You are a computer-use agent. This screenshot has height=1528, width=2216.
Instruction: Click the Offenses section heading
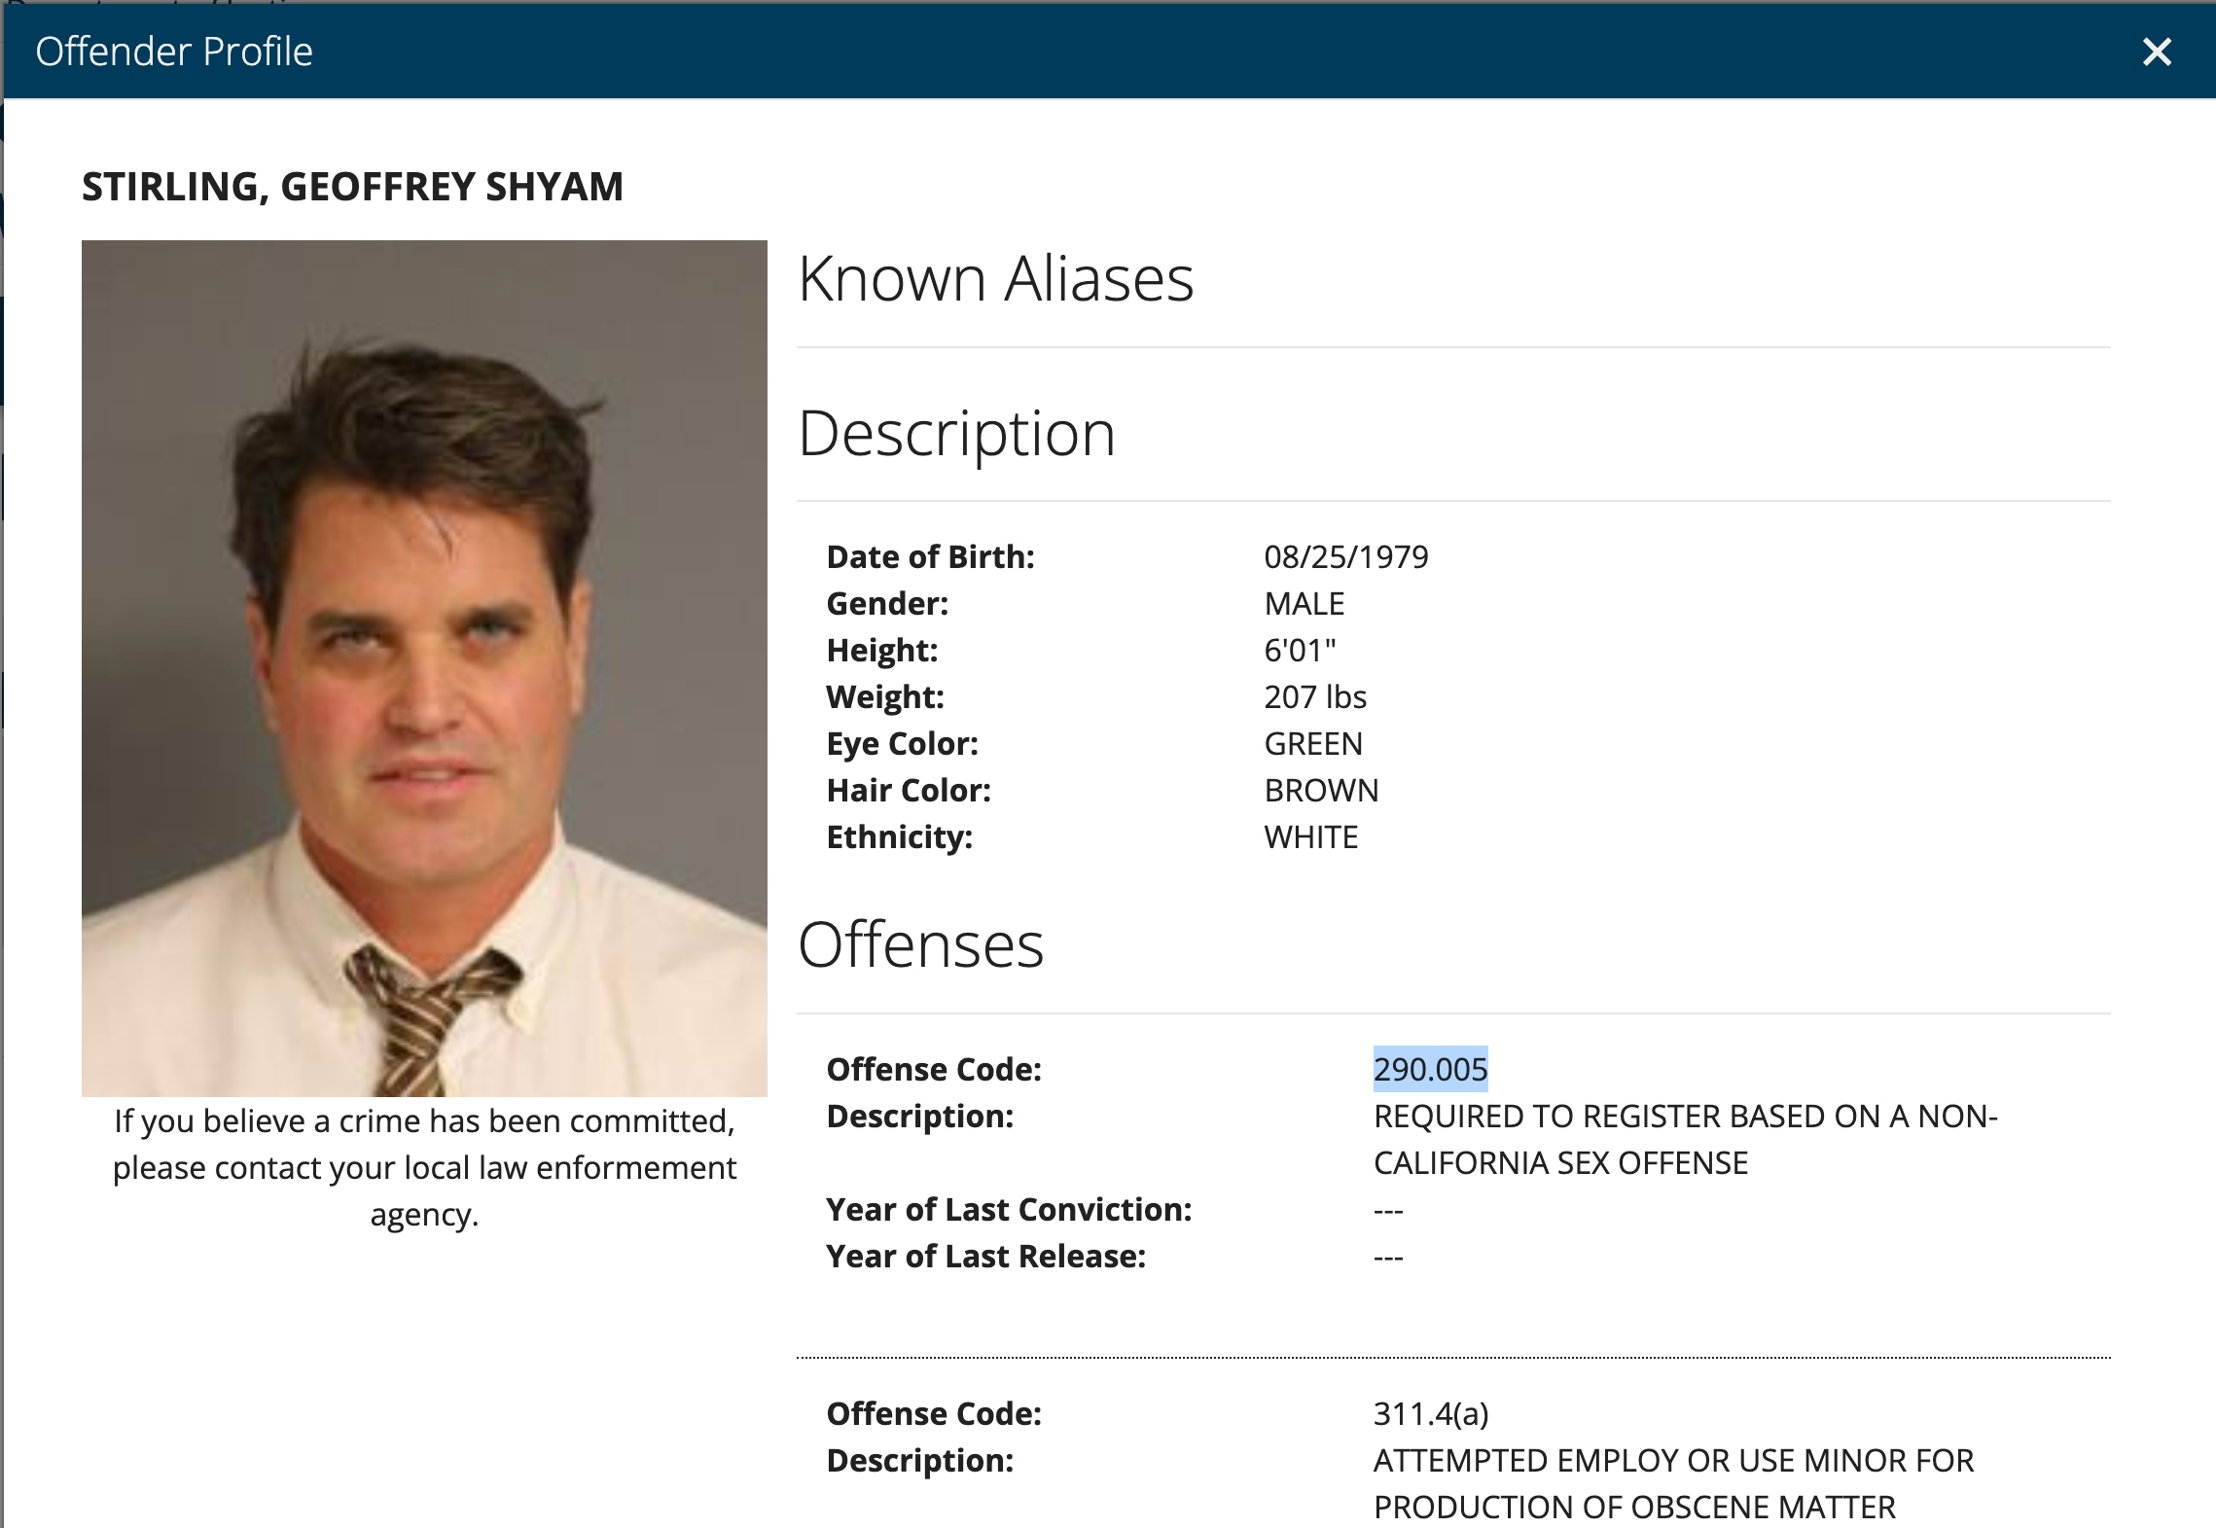tap(920, 945)
